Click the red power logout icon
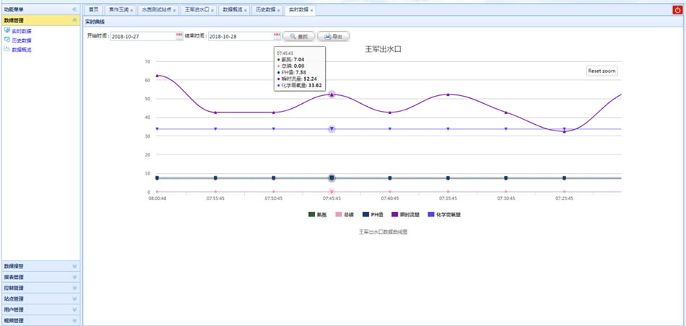This screenshot has width=686, height=326. [x=677, y=10]
